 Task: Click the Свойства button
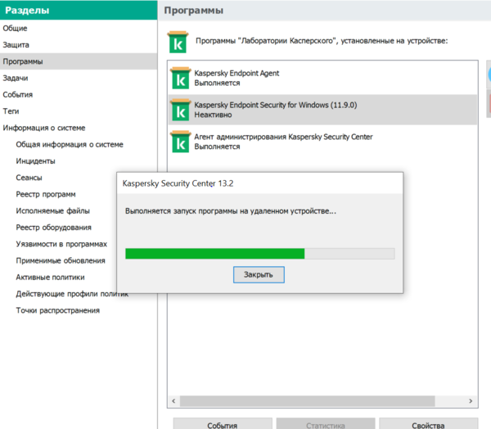pos(428,423)
